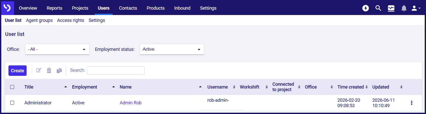
Task: Open the user account profile menu
Action: point(416,8)
